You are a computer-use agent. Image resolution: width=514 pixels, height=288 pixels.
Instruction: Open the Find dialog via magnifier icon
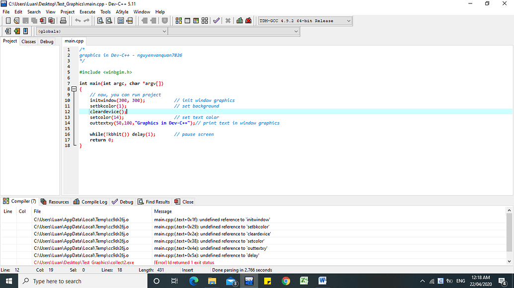tap(99, 21)
